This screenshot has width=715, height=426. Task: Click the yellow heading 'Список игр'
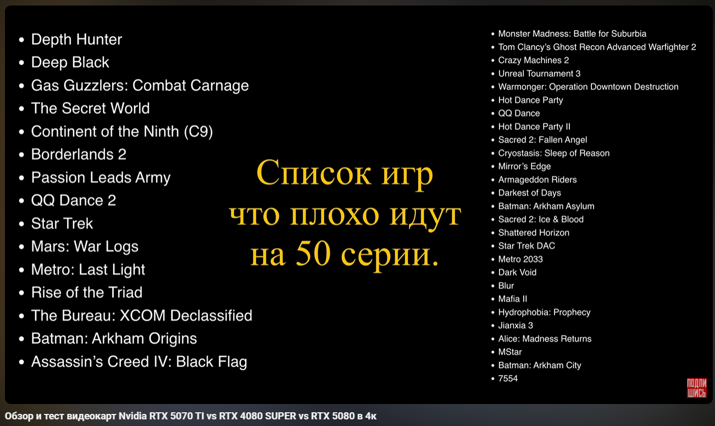click(x=345, y=174)
